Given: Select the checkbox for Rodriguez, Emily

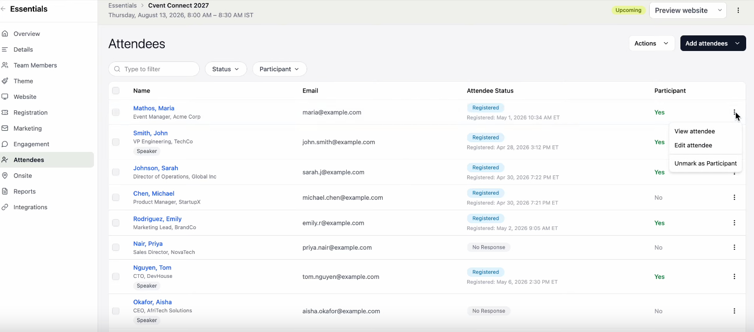Looking at the screenshot, I should click(116, 223).
